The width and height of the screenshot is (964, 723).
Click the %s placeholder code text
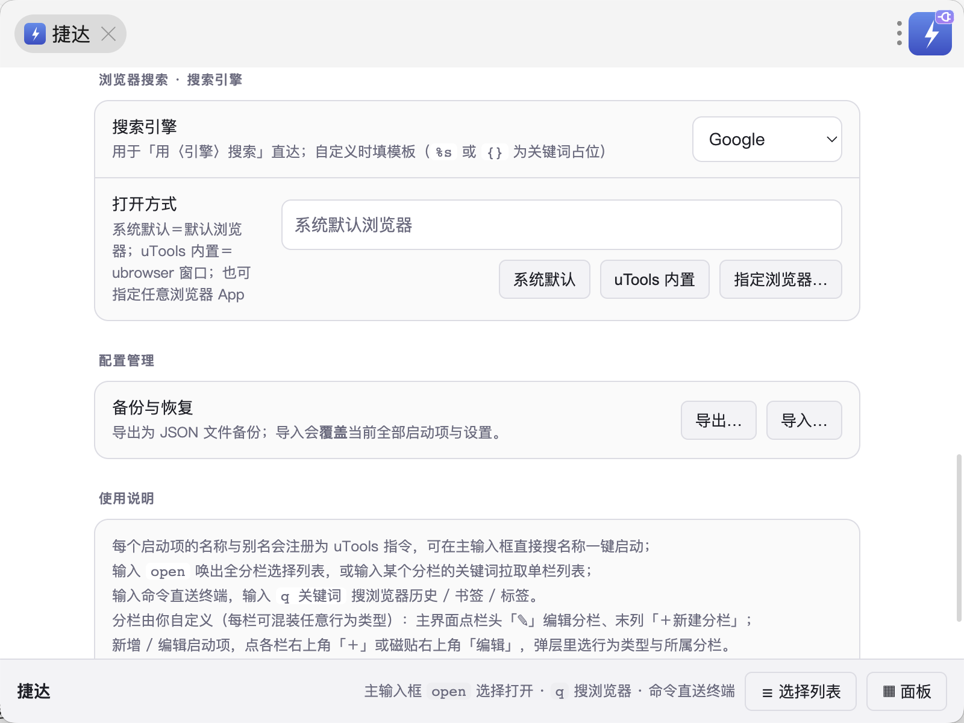coord(444,152)
